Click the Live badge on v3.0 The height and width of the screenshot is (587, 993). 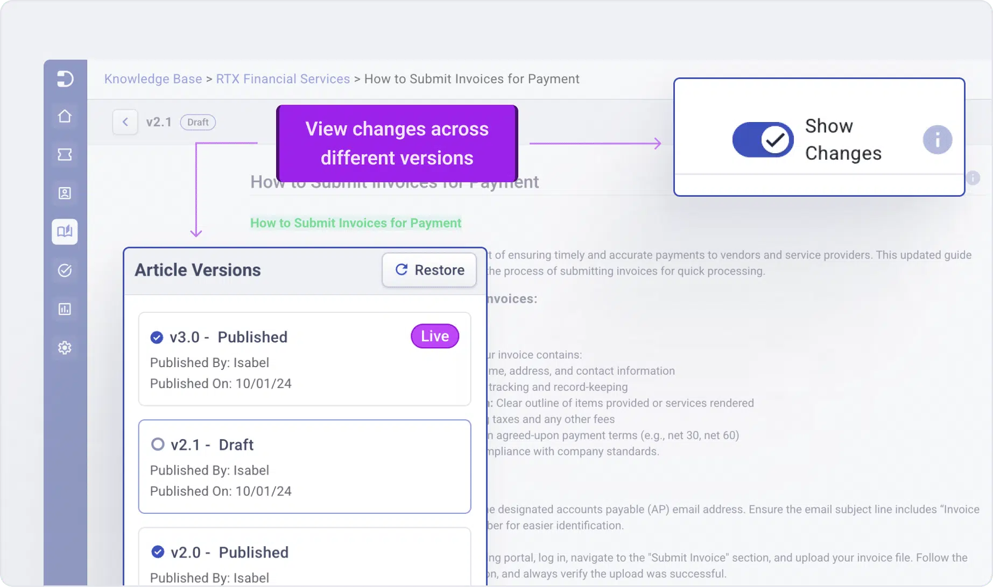435,337
